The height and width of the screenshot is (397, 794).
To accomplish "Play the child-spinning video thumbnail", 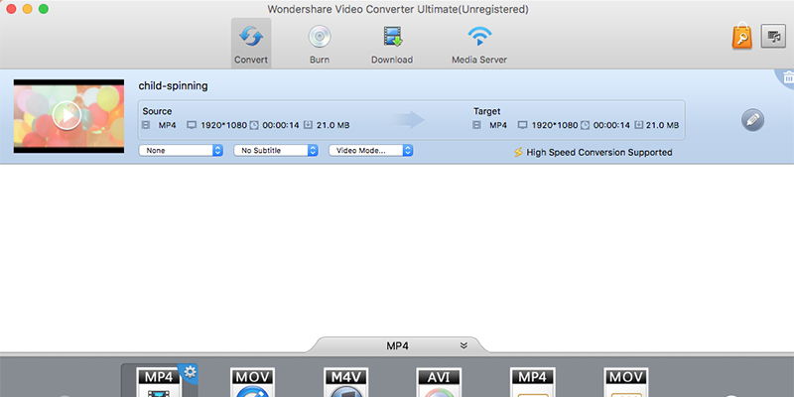I will tap(66, 115).
